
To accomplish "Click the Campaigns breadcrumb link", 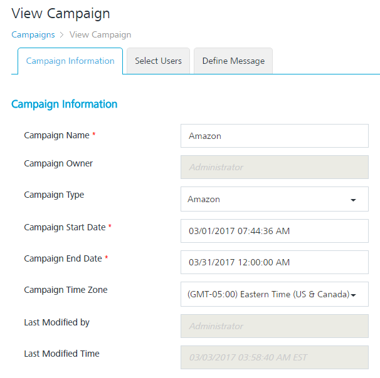I will point(33,34).
